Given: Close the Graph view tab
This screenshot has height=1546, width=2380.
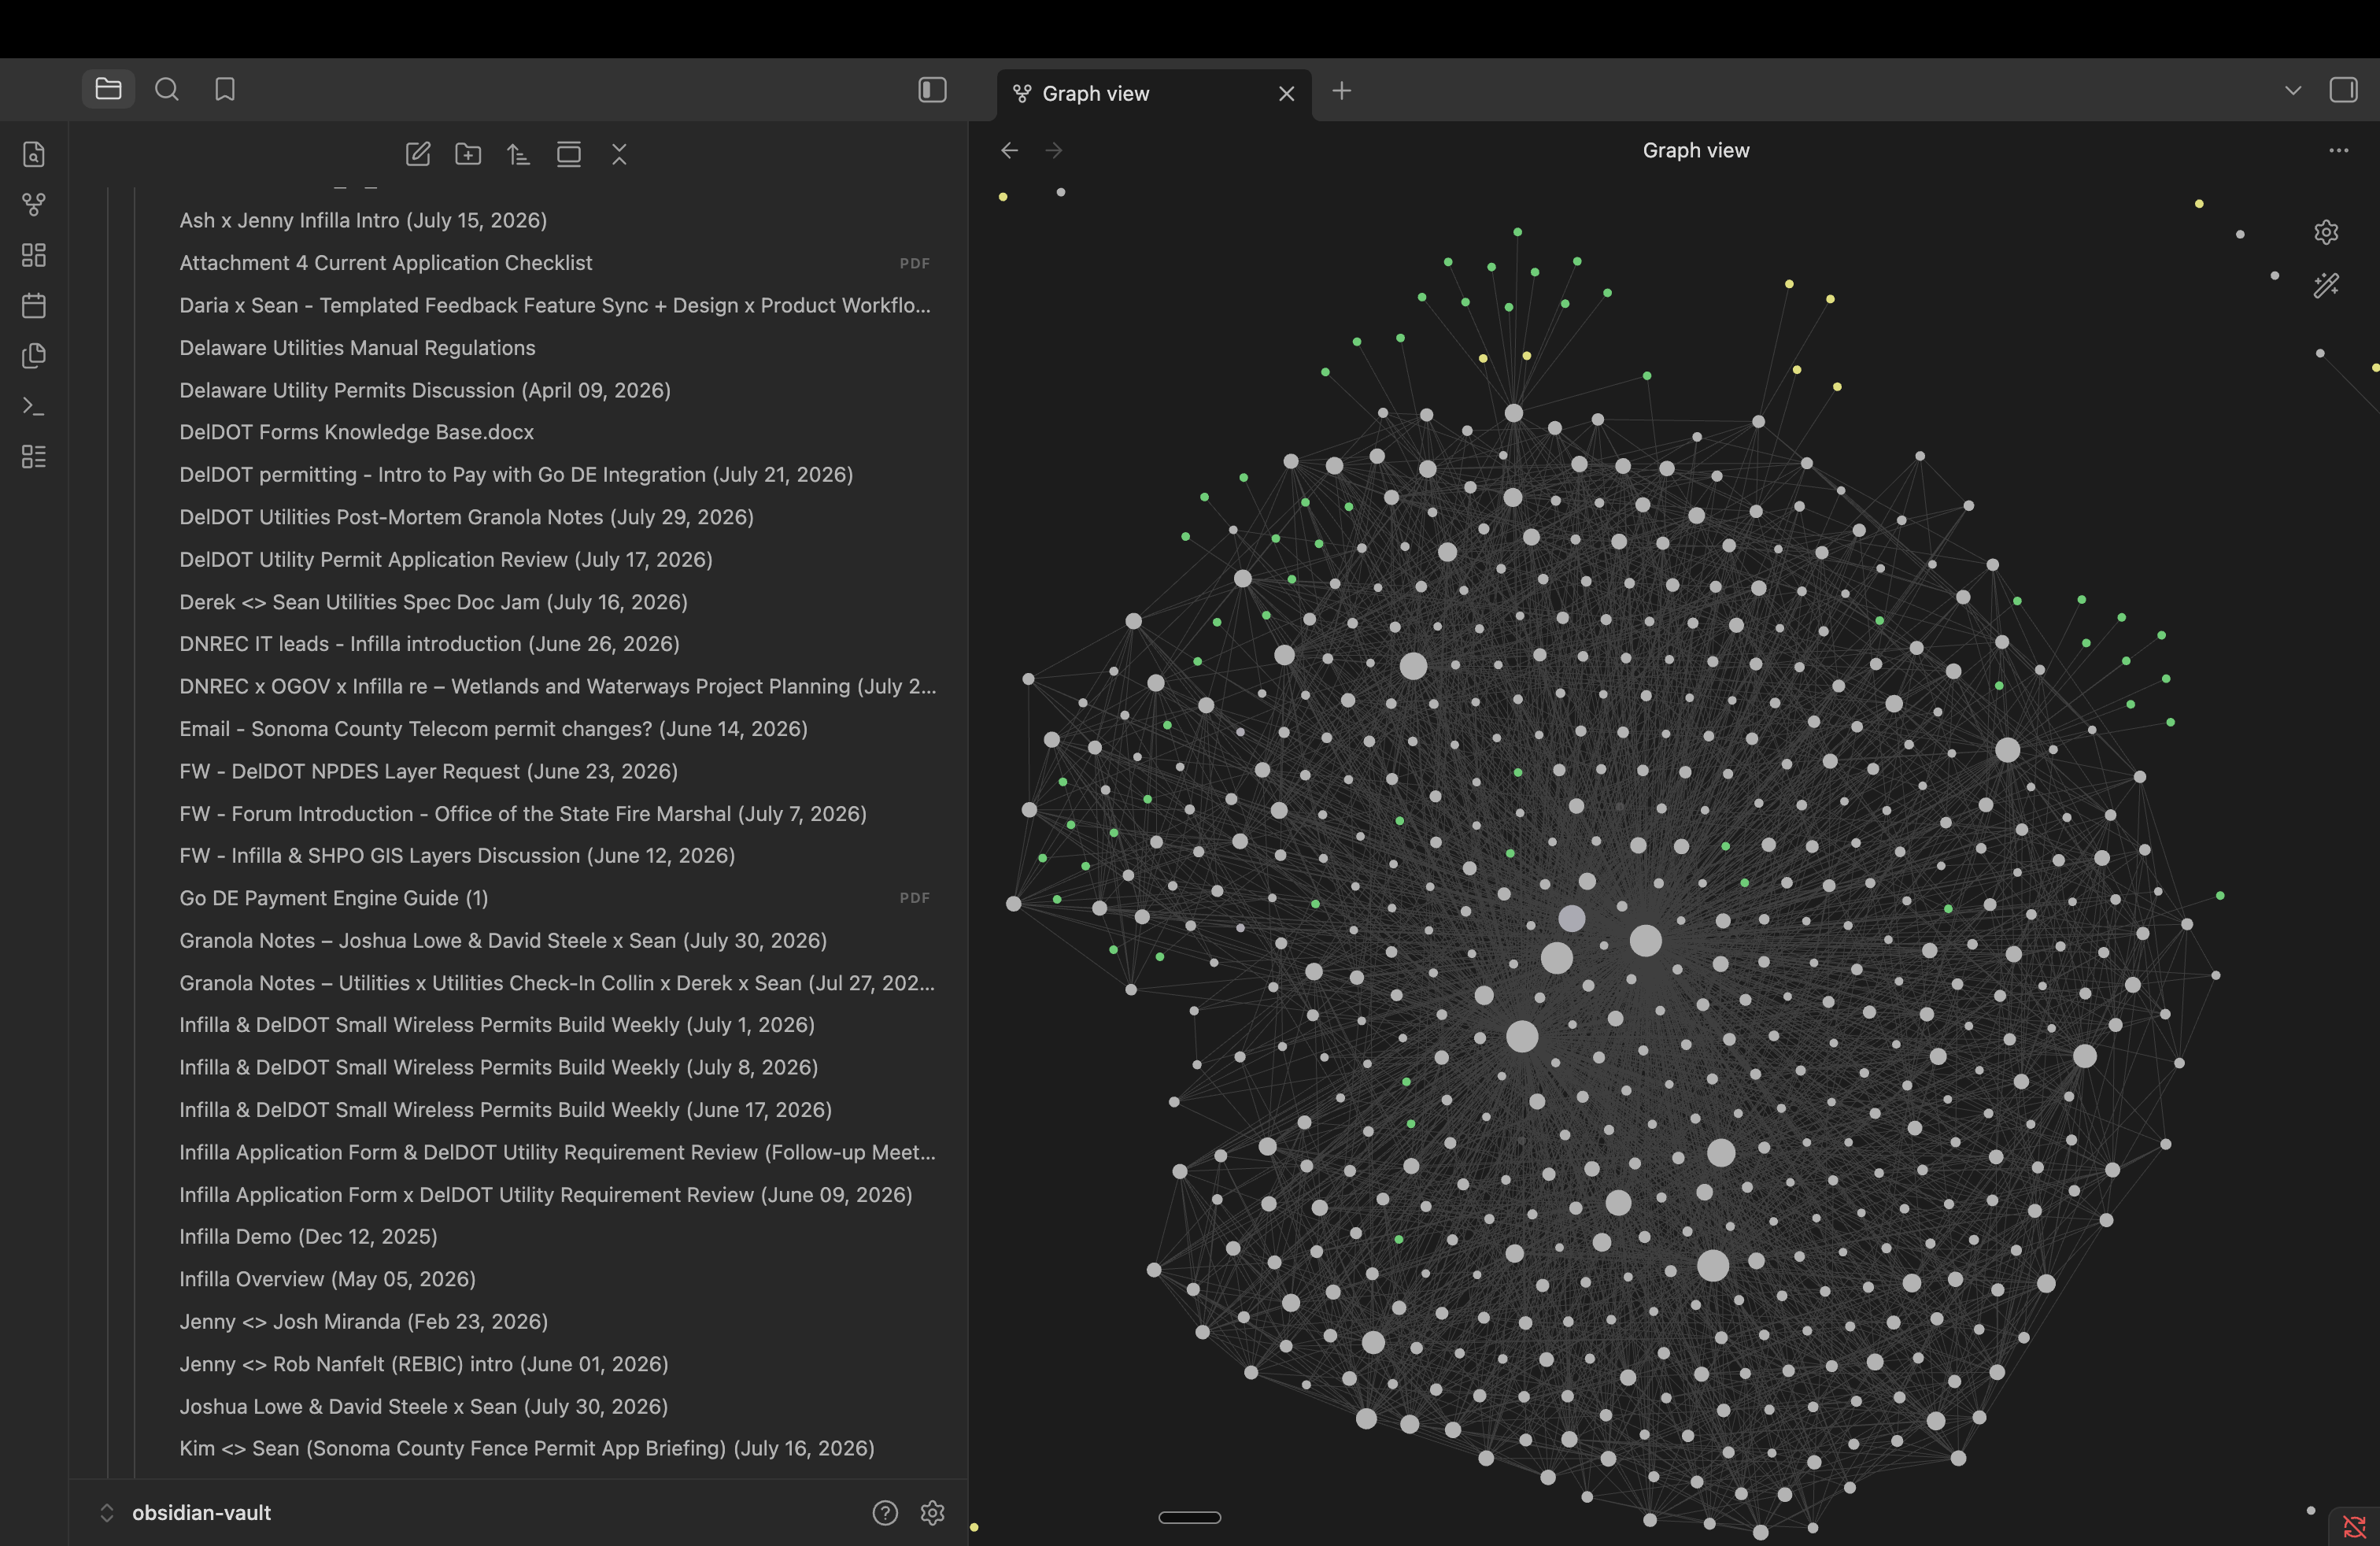Looking at the screenshot, I should (x=1287, y=93).
